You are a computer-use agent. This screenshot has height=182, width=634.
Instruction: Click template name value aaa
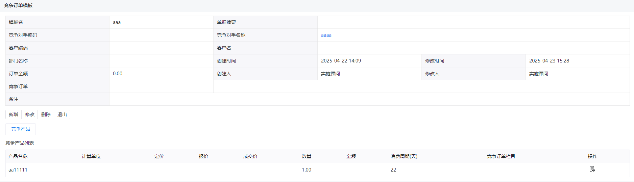click(x=117, y=22)
